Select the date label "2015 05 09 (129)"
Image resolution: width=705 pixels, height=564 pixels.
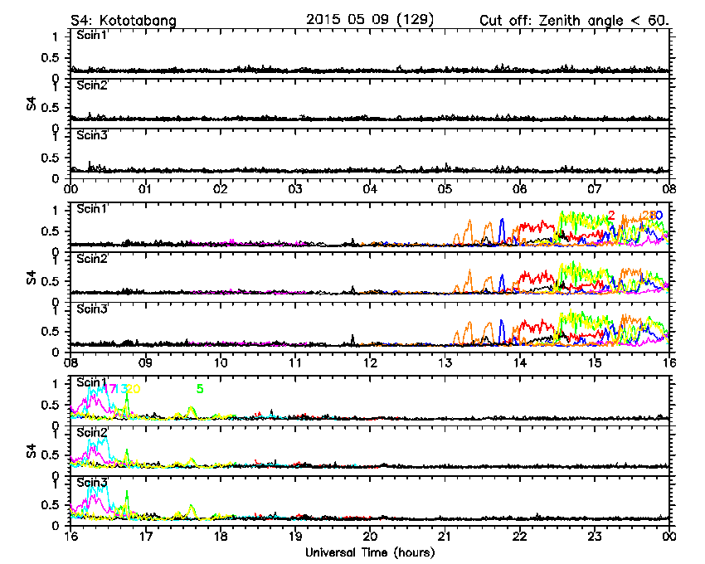[x=370, y=20]
